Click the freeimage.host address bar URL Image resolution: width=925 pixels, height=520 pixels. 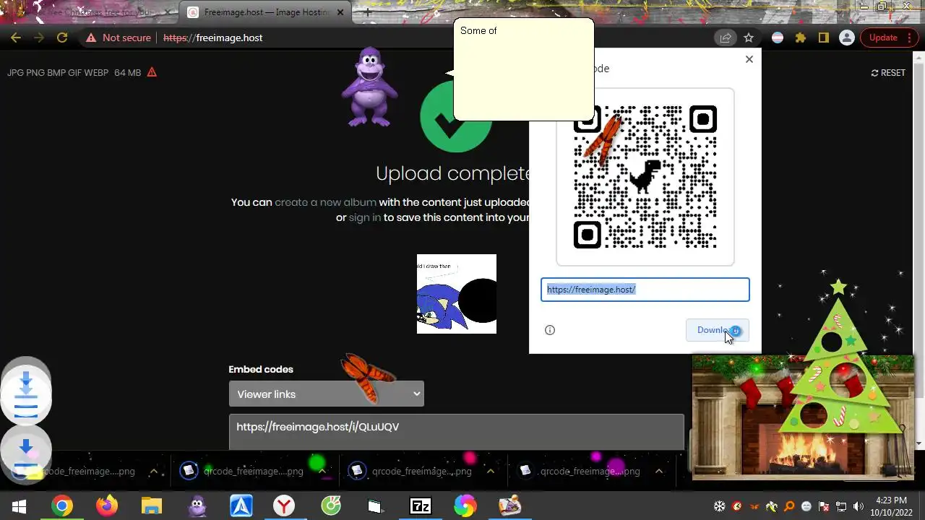(x=213, y=38)
